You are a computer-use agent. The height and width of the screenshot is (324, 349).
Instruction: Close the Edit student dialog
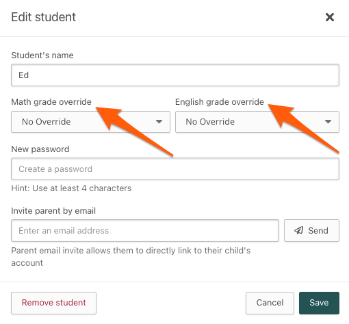(330, 17)
